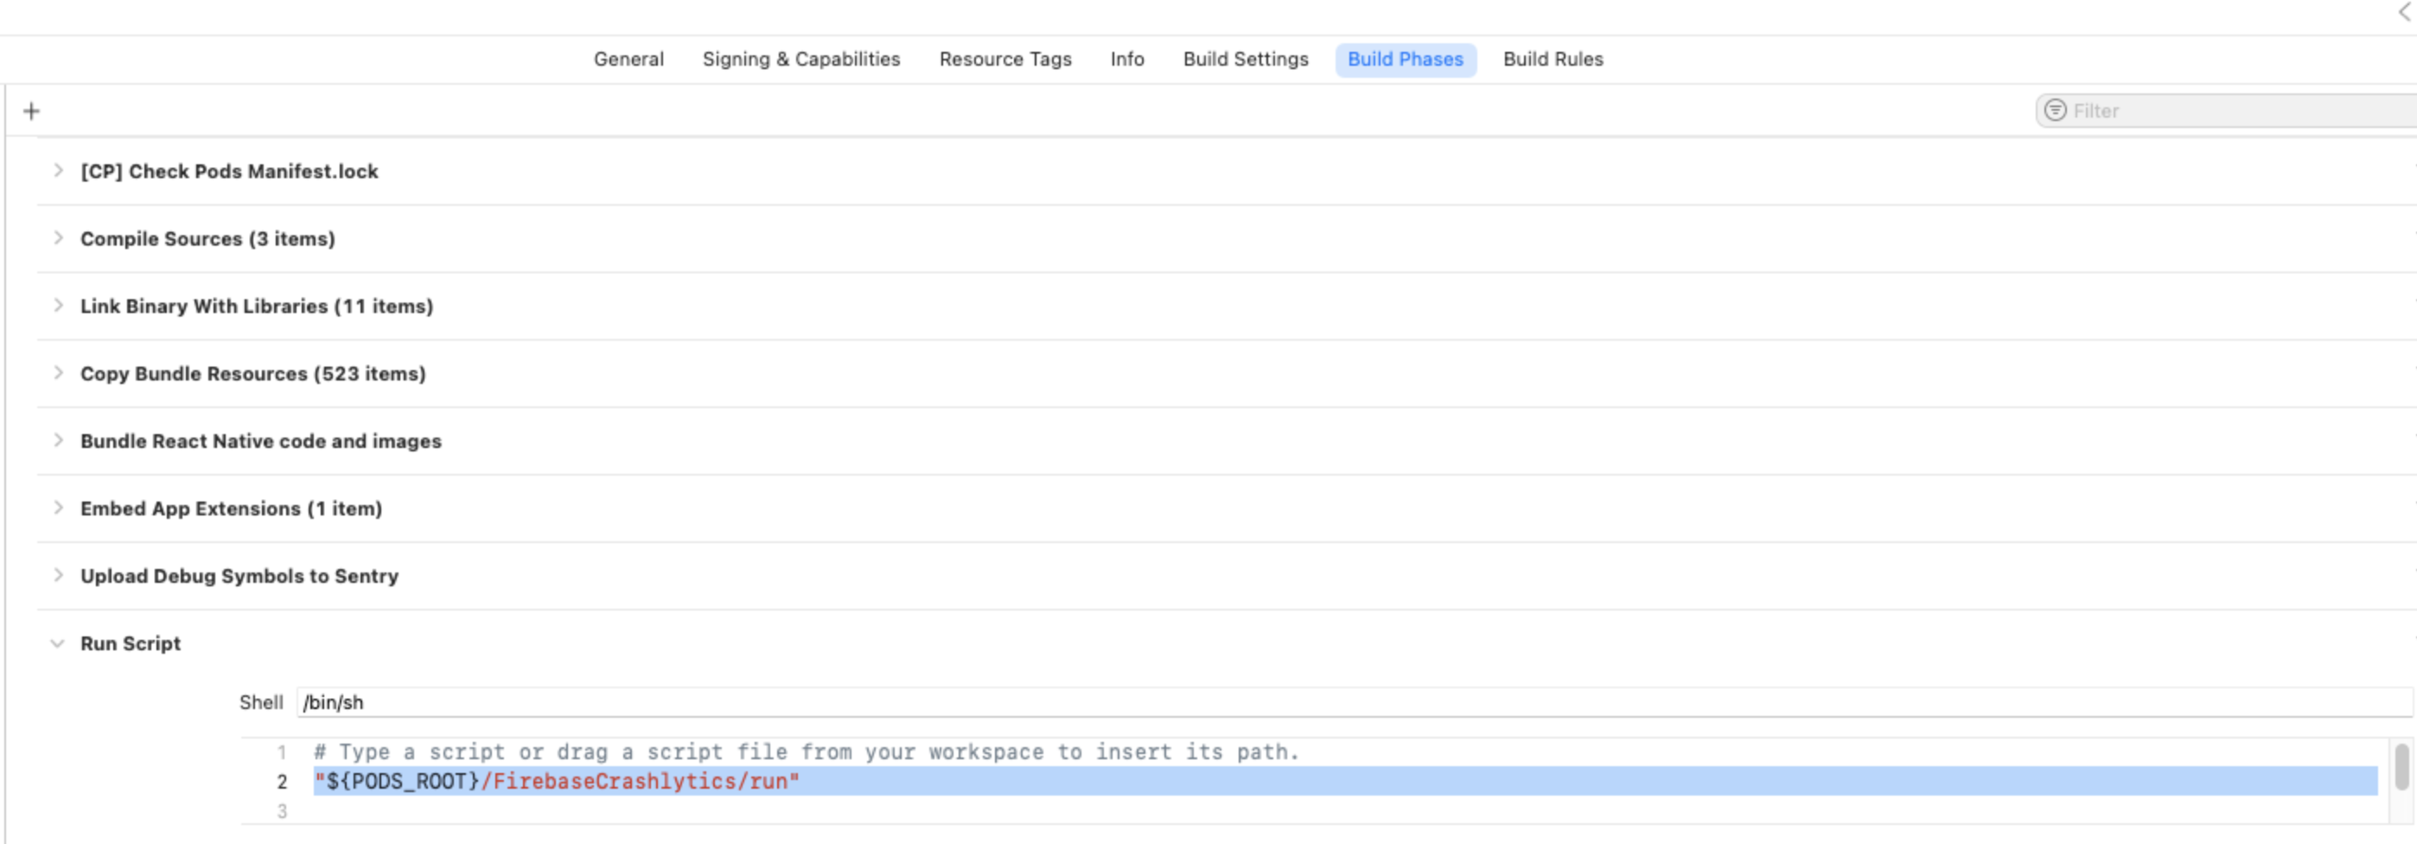The height and width of the screenshot is (844, 2417).
Task: Open the Signing & Capabilities tab
Action: tap(801, 59)
